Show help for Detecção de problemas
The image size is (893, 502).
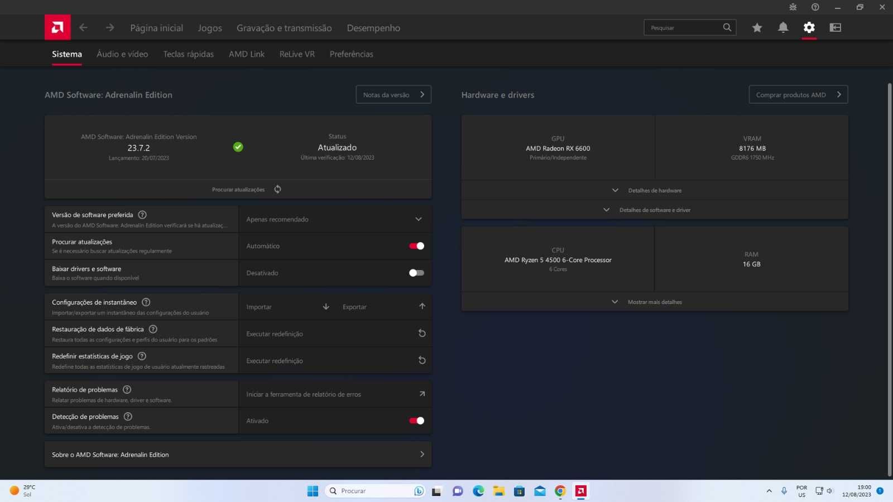pyautogui.click(x=128, y=417)
